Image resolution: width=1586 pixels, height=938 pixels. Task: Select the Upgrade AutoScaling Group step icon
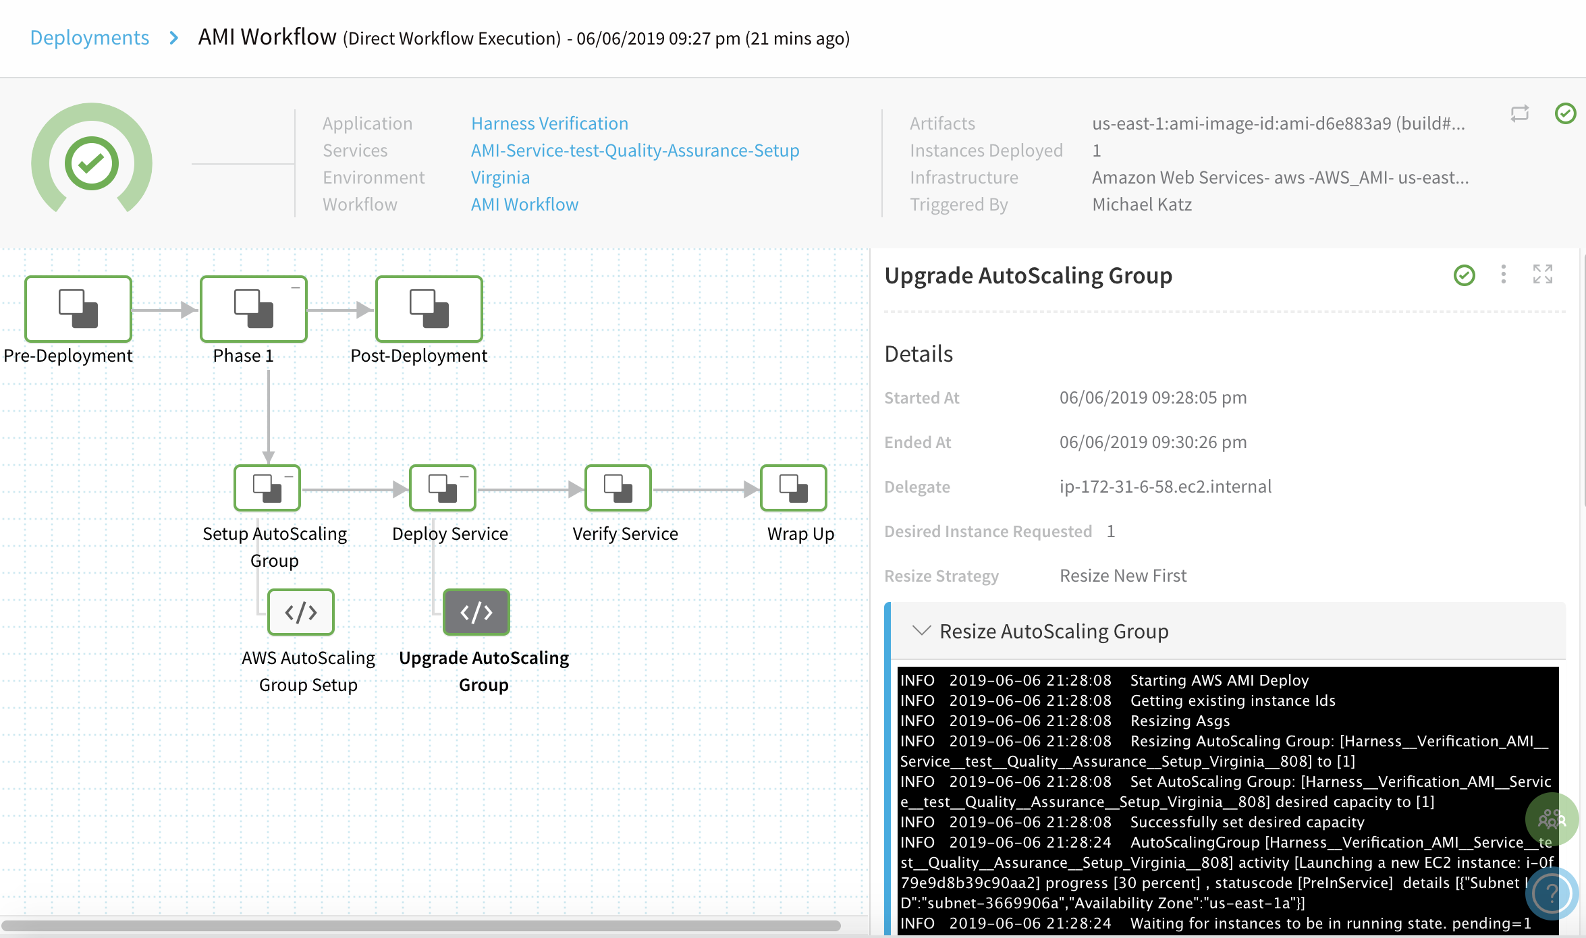coord(476,612)
